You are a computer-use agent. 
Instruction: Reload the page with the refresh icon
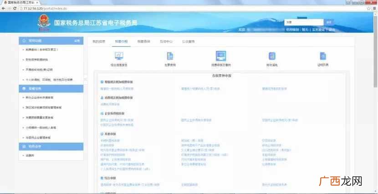click(15, 9)
